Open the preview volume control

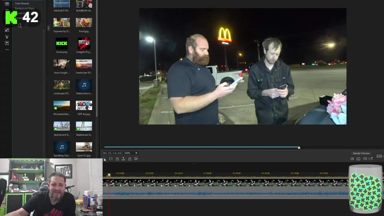click(352, 159)
